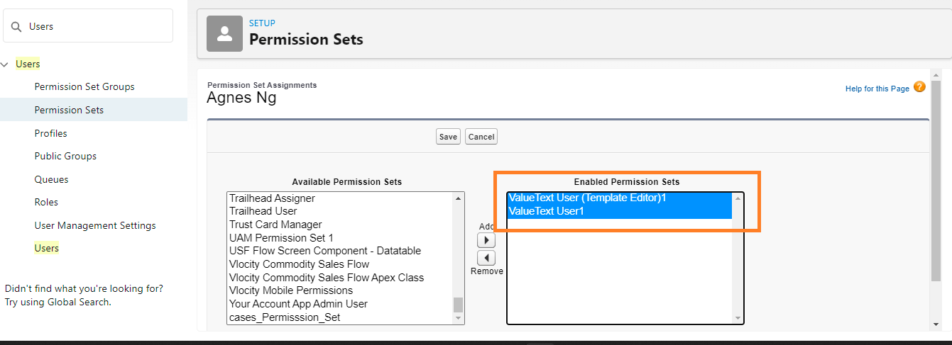Open User Management Settings in the sidebar
952x345 pixels.
point(95,225)
